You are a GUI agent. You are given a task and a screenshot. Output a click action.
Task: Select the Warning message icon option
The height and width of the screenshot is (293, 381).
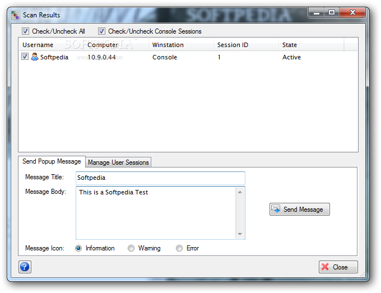click(131, 248)
